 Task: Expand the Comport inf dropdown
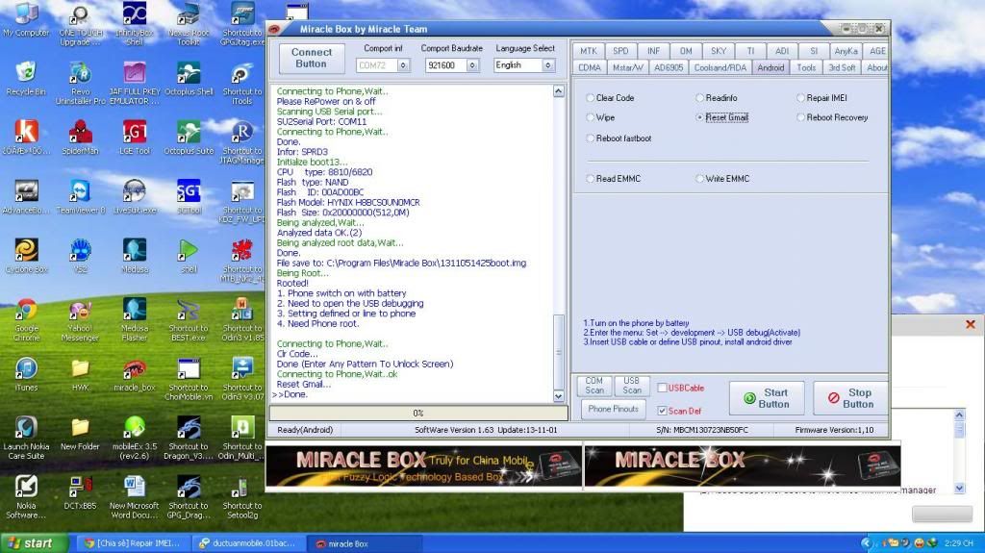(x=403, y=65)
